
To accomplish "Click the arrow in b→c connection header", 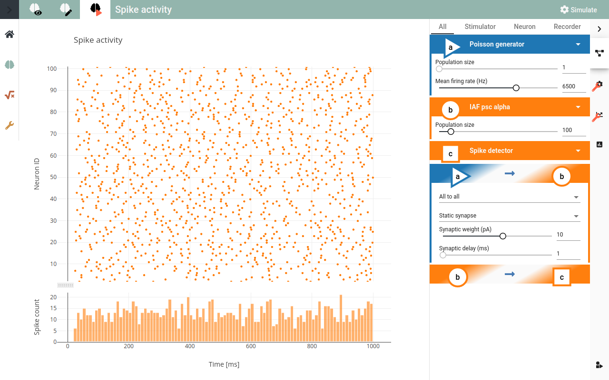I will tap(510, 274).
